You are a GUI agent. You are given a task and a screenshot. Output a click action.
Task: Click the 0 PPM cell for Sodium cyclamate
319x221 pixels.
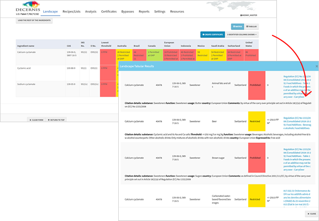pos(108,89)
